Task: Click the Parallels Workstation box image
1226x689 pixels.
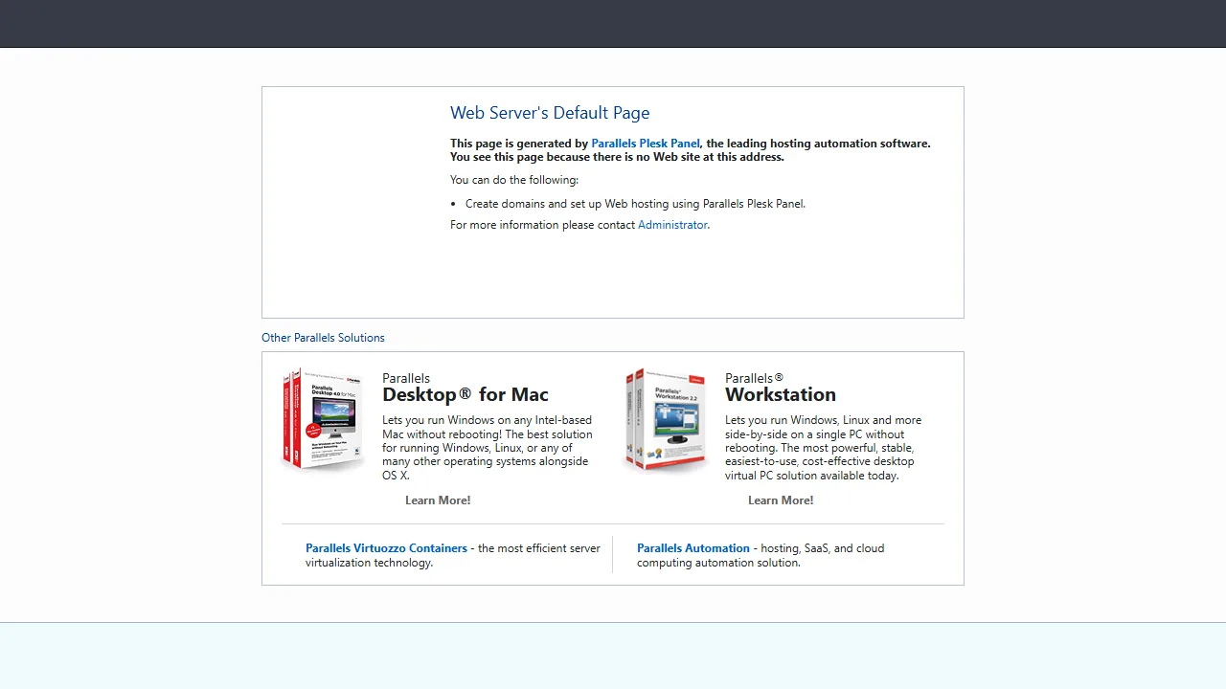Action: coord(667,419)
